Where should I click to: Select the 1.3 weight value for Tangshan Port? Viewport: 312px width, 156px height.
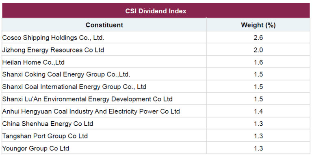[x=258, y=136]
